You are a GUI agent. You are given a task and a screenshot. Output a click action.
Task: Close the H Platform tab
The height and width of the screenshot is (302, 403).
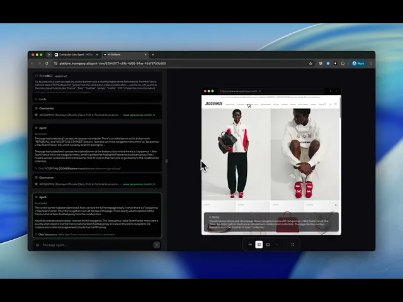click(145, 55)
